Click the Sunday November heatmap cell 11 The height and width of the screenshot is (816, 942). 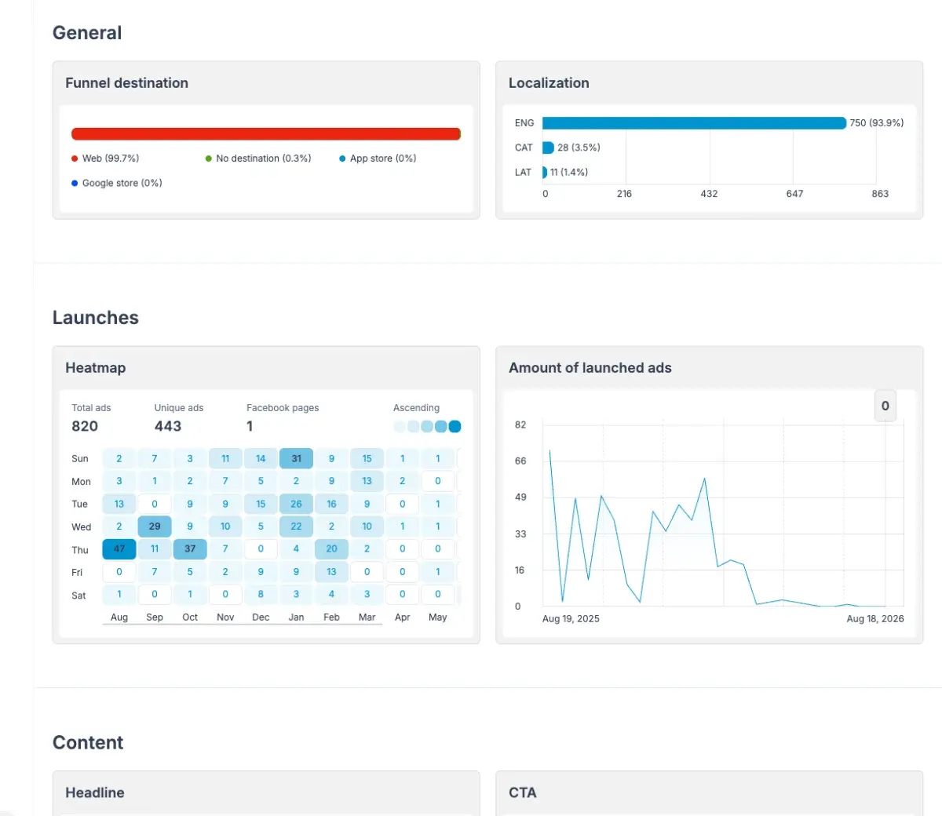pos(225,458)
